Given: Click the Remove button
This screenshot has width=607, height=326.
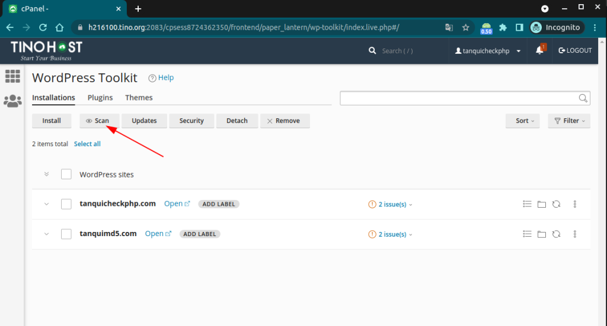Looking at the screenshot, I should pos(285,121).
